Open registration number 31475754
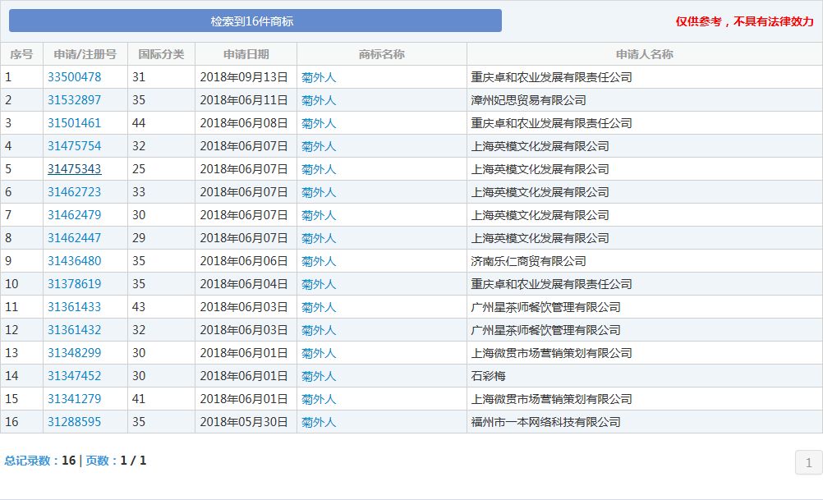 coord(74,146)
